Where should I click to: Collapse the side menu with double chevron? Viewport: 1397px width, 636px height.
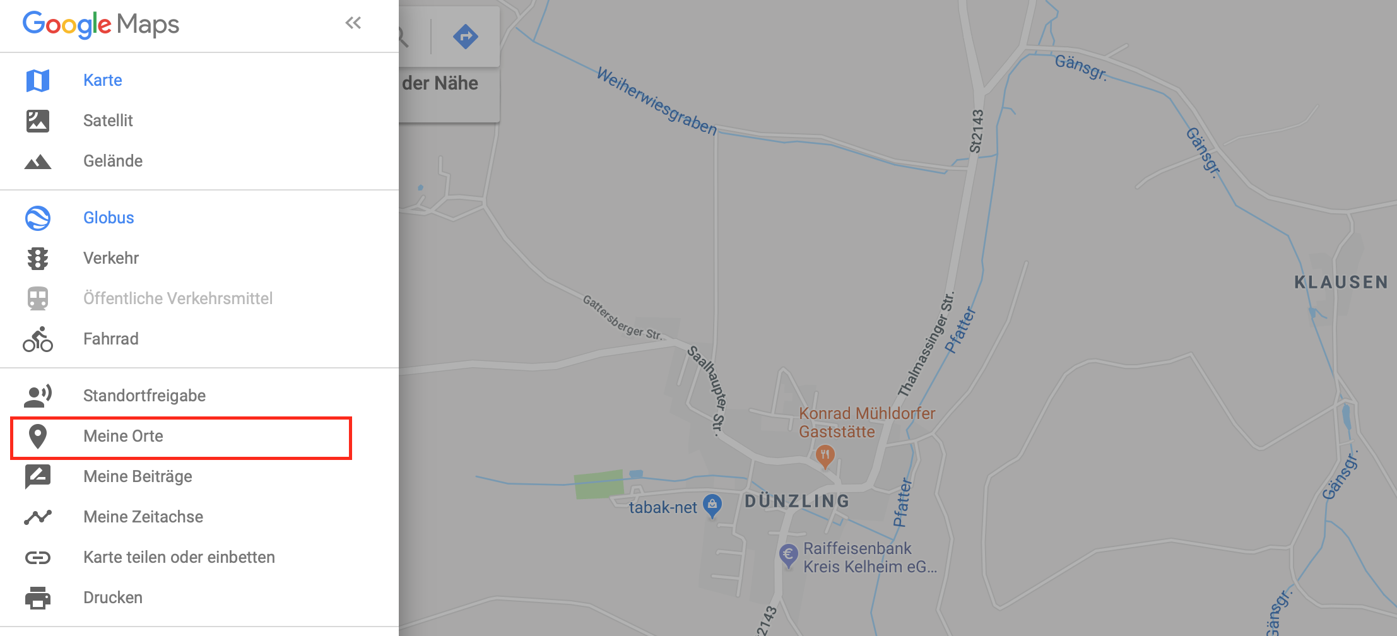point(353,23)
